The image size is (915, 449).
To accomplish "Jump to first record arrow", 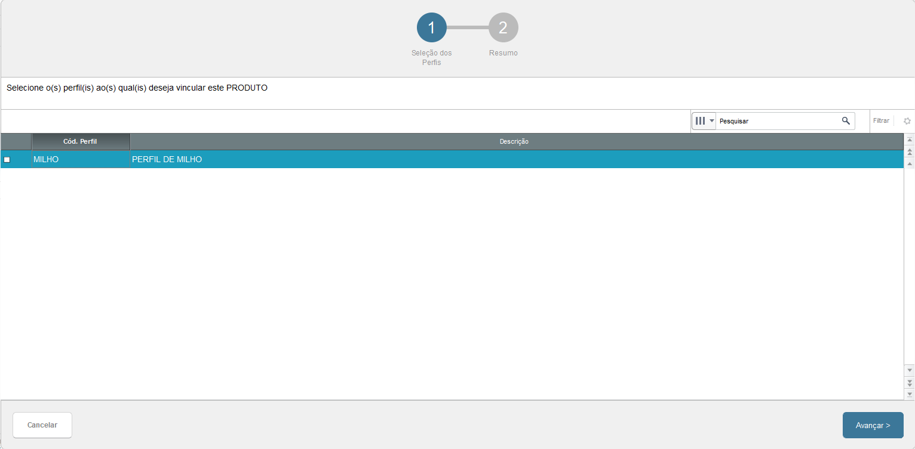I will point(910,140).
